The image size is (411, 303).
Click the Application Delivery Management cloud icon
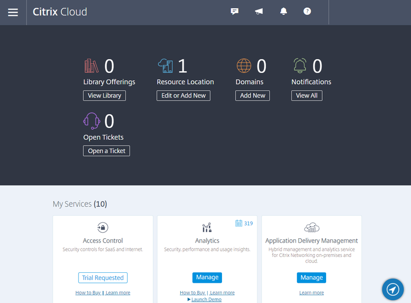pos(312,227)
